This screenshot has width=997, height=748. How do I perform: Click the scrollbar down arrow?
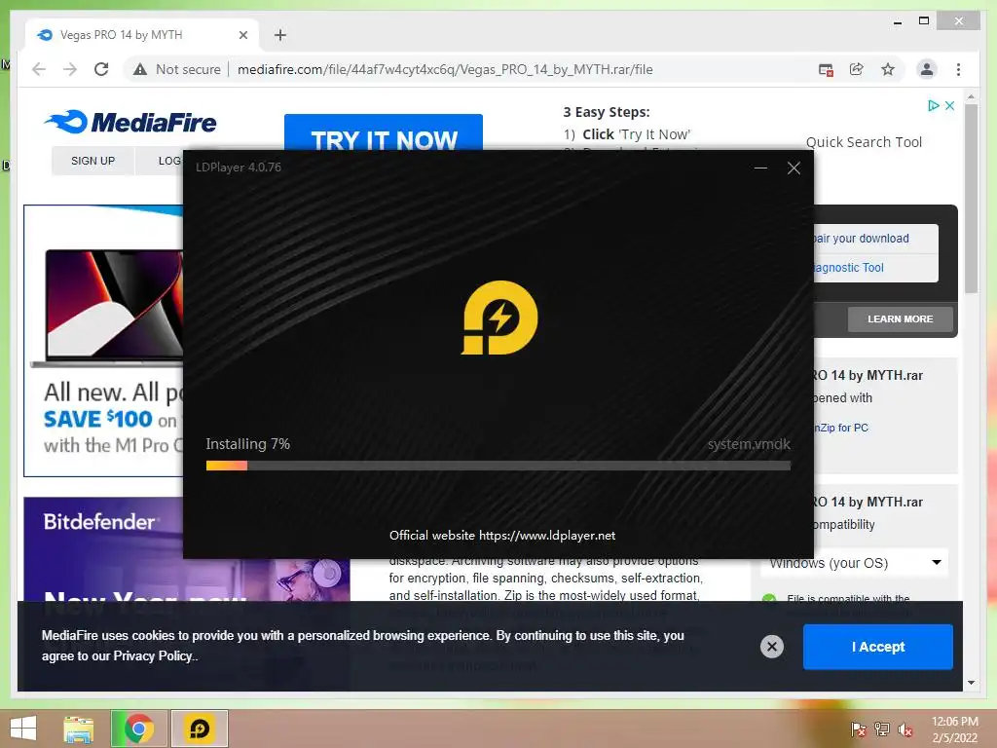point(971,683)
